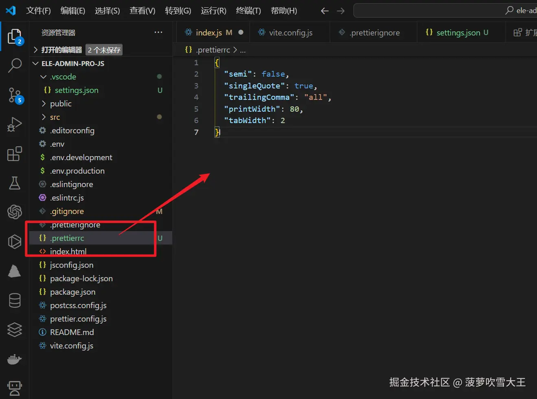537x399 pixels.
Task: Open the Explorer view in activity bar
Action: click(x=15, y=37)
